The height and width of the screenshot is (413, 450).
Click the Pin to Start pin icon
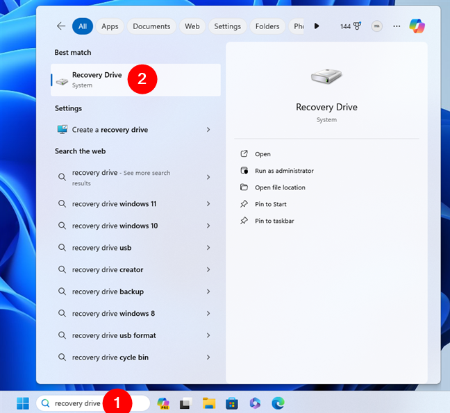click(x=244, y=204)
